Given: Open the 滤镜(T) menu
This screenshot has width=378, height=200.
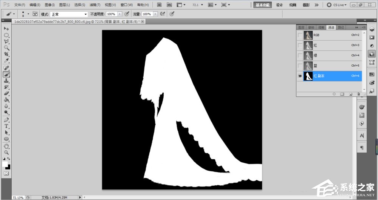Looking at the screenshot, I should (x=95, y=5).
